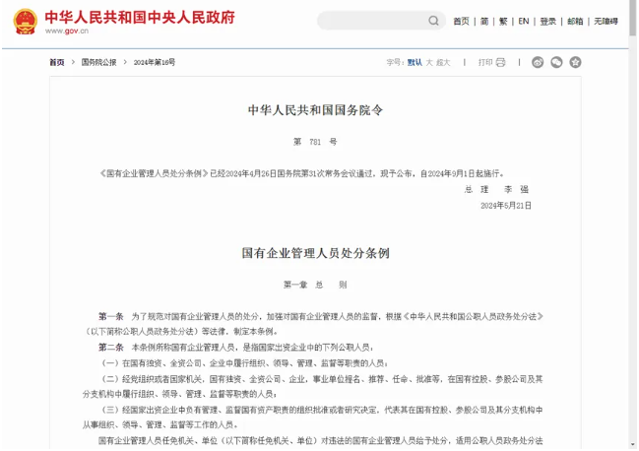Image resolution: width=639 pixels, height=451 pixels.
Task: Click the star favorite icon
Action: point(575,62)
